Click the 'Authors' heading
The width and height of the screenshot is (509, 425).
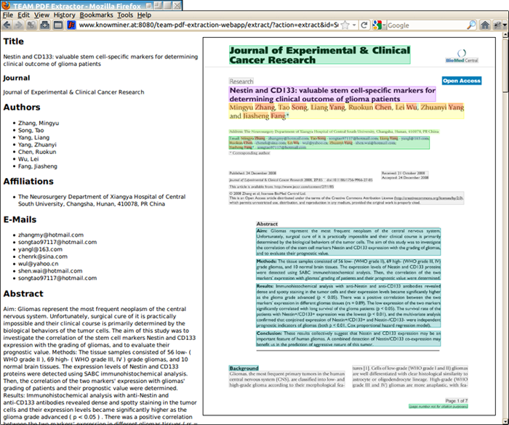(x=22, y=107)
